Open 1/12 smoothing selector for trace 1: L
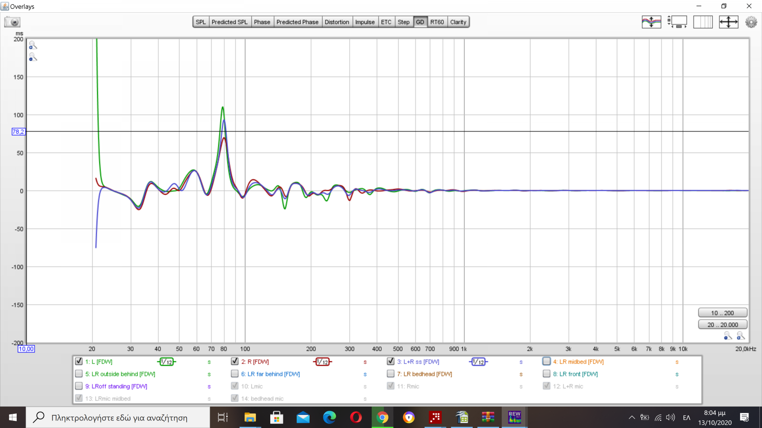 tap(167, 362)
